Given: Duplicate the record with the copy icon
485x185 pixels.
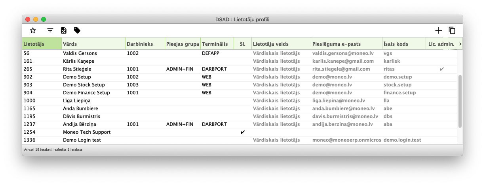Looking at the screenshot, I should [x=452, y=30].
